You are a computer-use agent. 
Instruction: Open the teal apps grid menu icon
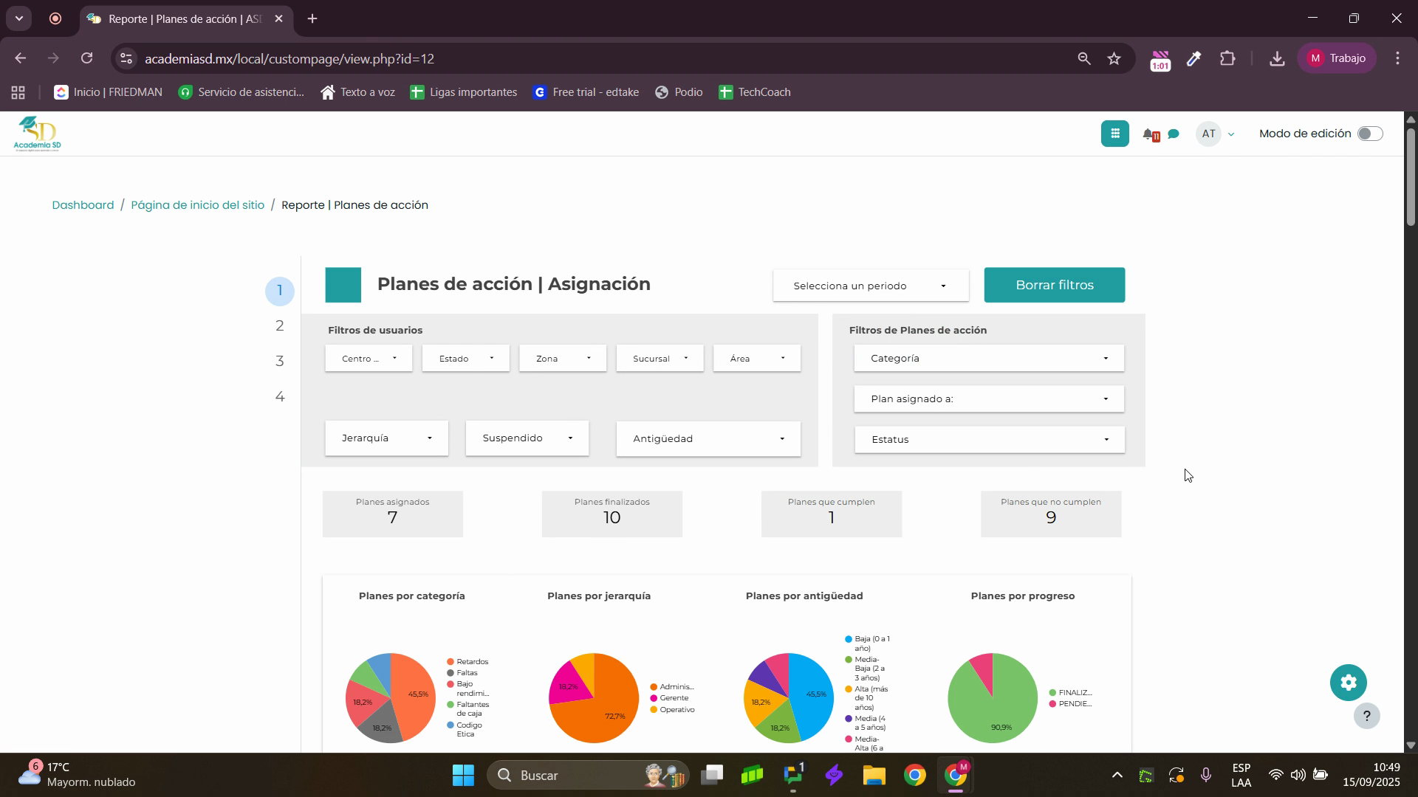[1114, 134]
